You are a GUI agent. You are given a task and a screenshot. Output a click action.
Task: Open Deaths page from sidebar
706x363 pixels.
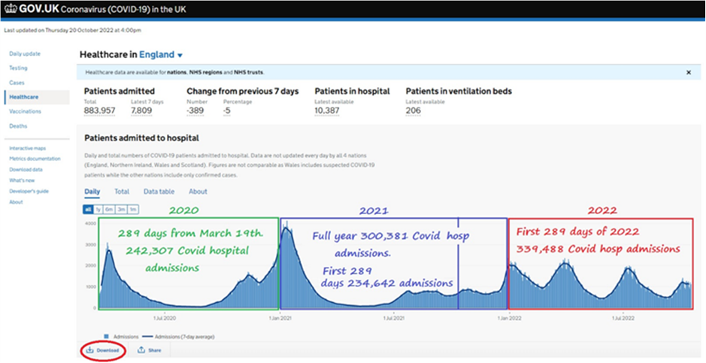tap(18, 126)
